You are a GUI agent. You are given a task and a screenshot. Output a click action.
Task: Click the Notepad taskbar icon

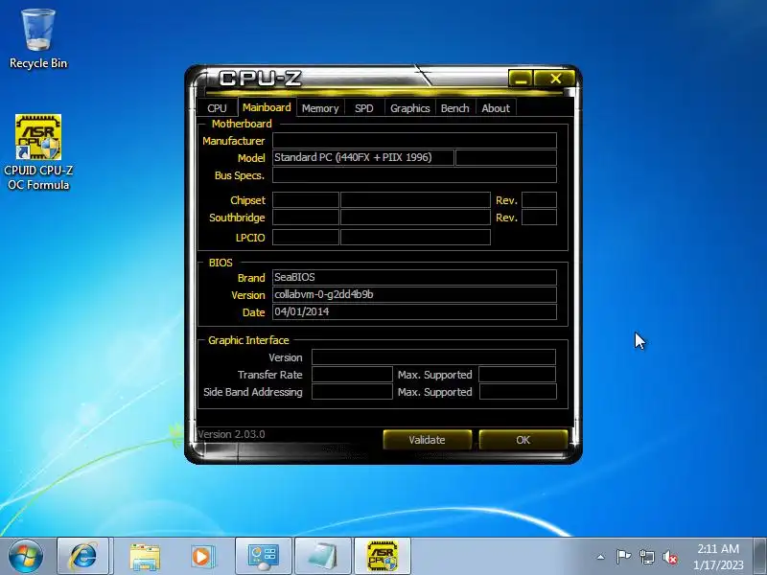pyautogui.click(x=323, y=556)
